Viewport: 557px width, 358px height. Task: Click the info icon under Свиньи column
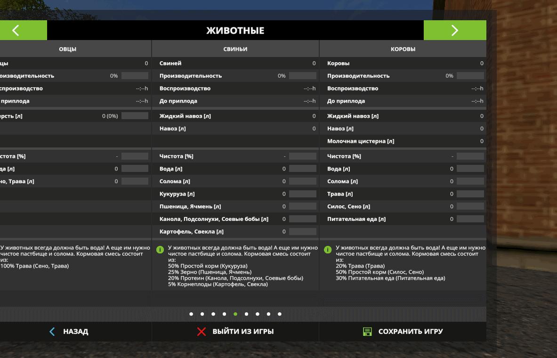tap(160, 249)
